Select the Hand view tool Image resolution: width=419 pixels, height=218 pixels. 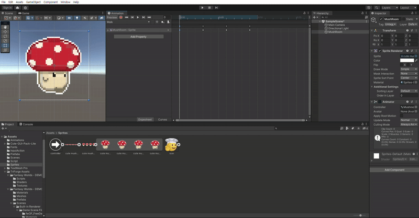pos(5,27)
